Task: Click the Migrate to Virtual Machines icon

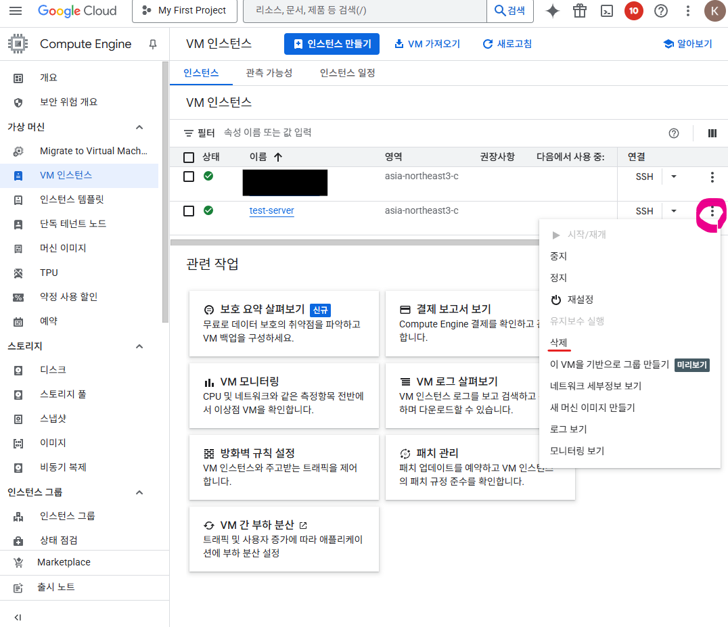Action: click(18, 152)
